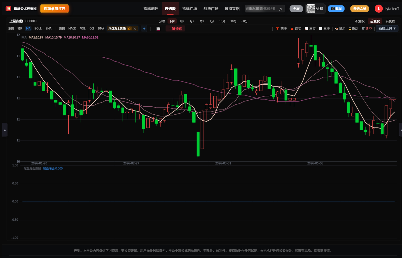402x258 pixels.
Task: Close the 尾盘淘金选股 indicator tag
Action: coord(135,29)
